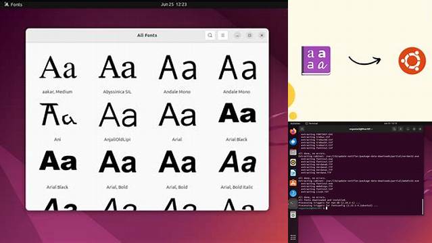Viewport: 432px width, 243px height.
Task: Open a new tab in the terminal window
Action: coord(302,129)
